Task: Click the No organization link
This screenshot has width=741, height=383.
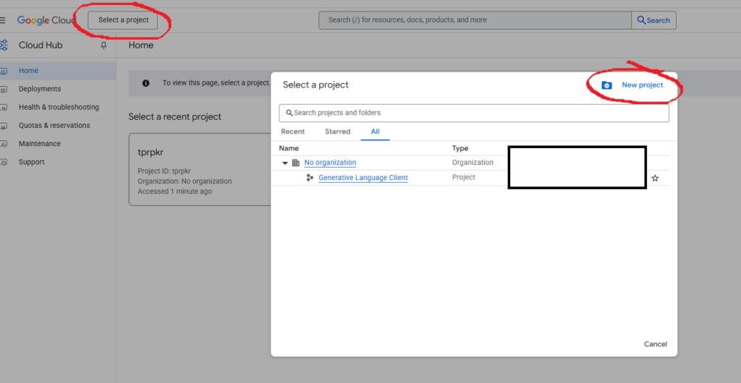Action: click(x=330, y=163)
